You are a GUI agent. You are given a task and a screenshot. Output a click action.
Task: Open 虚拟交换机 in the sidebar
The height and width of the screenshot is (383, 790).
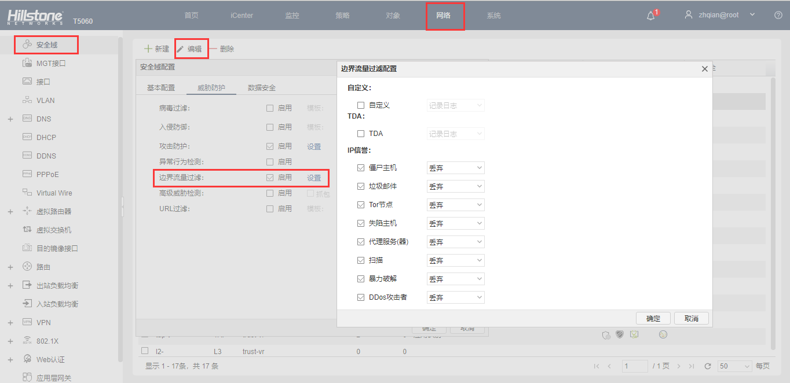click(54, 230)
